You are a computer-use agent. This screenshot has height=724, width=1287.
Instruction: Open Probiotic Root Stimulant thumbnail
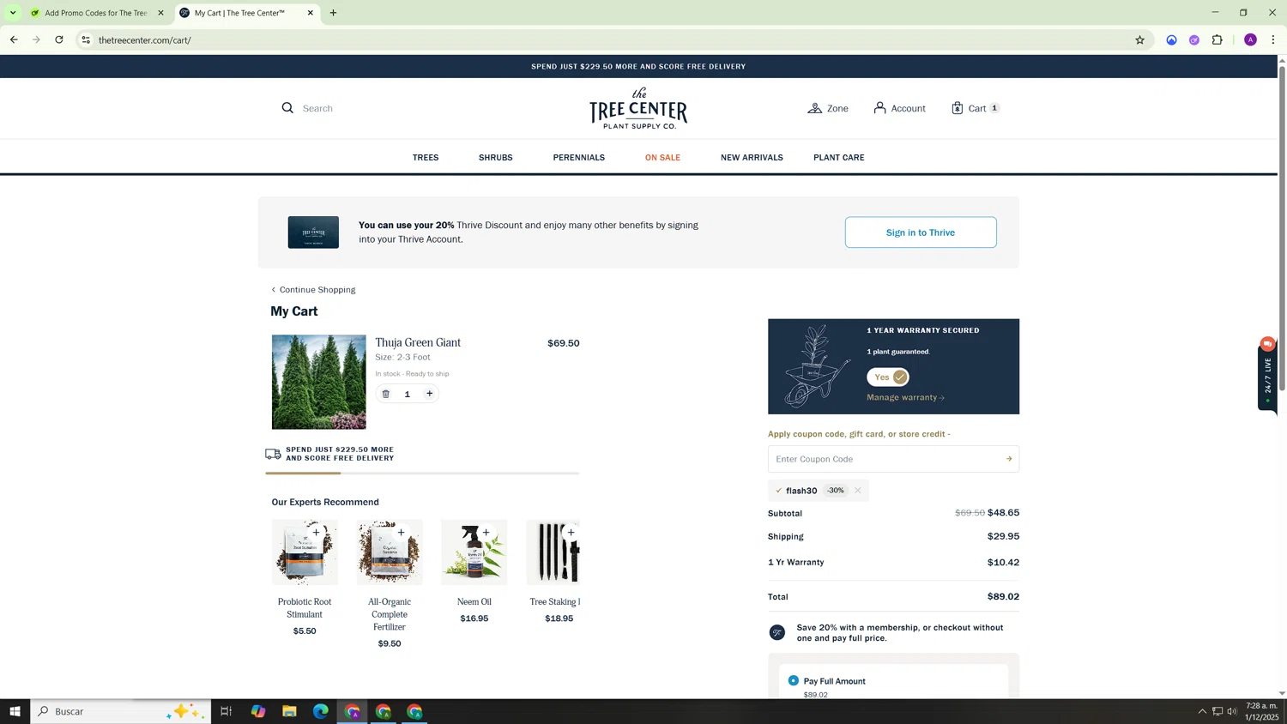(305, 552)
